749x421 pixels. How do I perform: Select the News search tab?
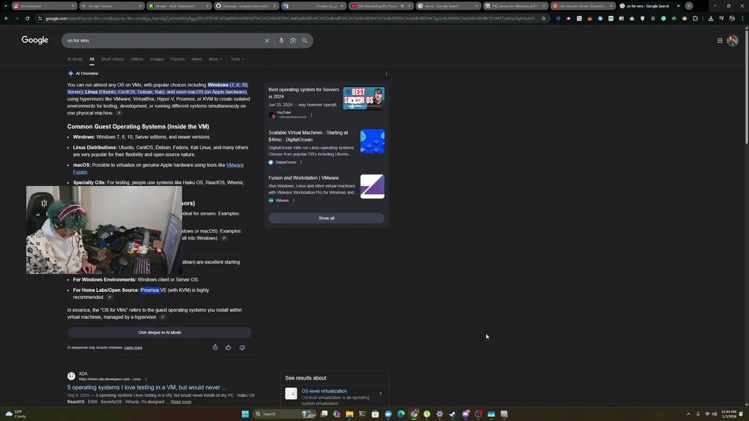(x=197, y=59)
